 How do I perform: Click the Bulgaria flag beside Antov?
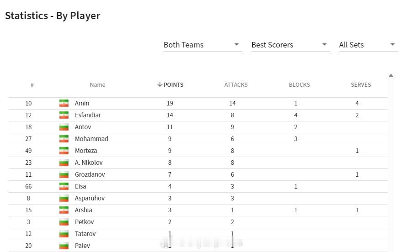pos(64,127)
